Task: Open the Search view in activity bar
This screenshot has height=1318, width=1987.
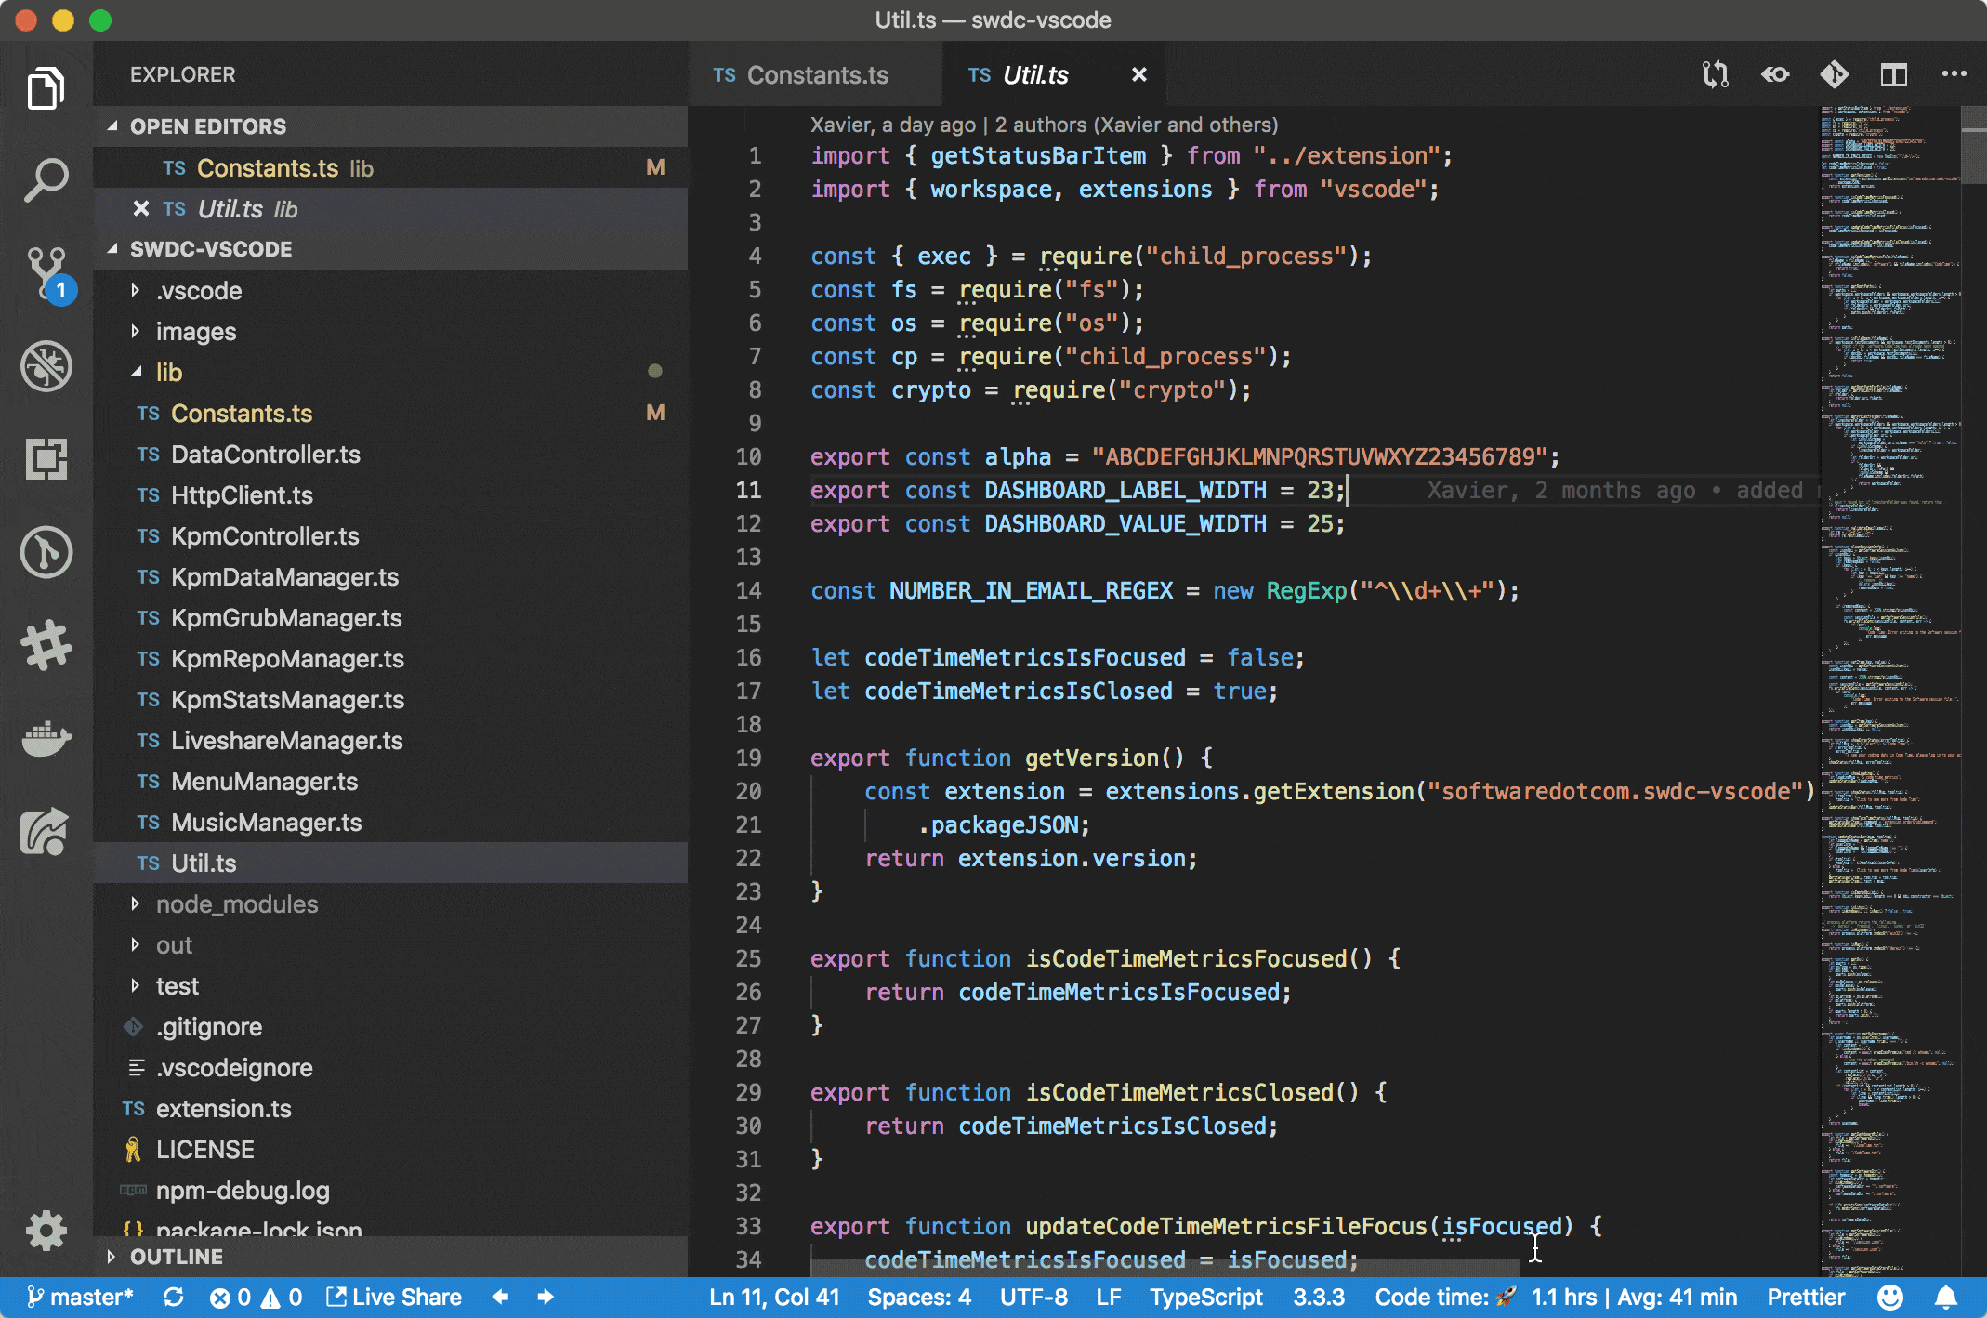Action: (x=46, y=179)
